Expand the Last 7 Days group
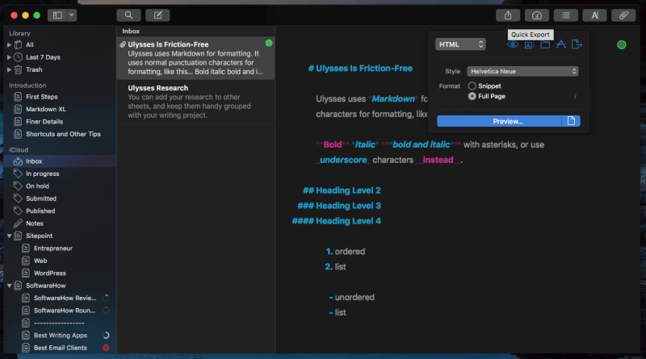The width and height of the screenshot is (646, 359). point(9,57)
